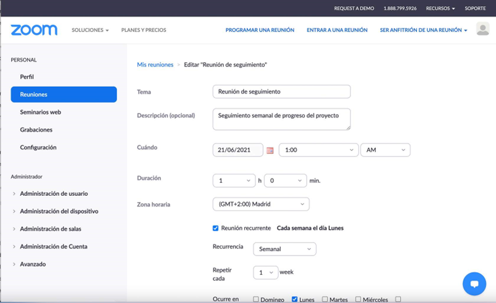Select Reuniones in the sidebar

click(64, 94)
